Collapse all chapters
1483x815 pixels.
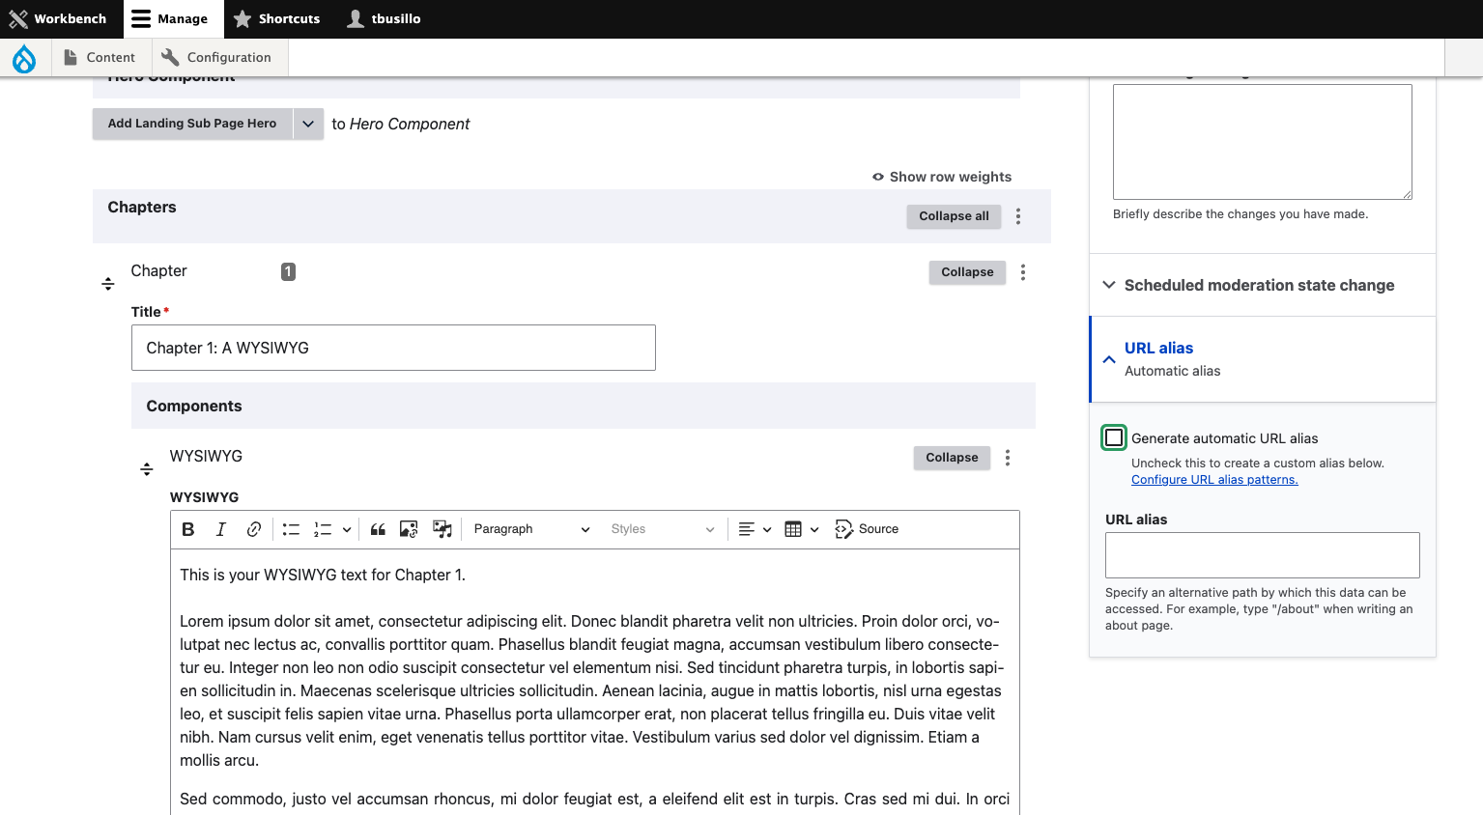(954, 216)
